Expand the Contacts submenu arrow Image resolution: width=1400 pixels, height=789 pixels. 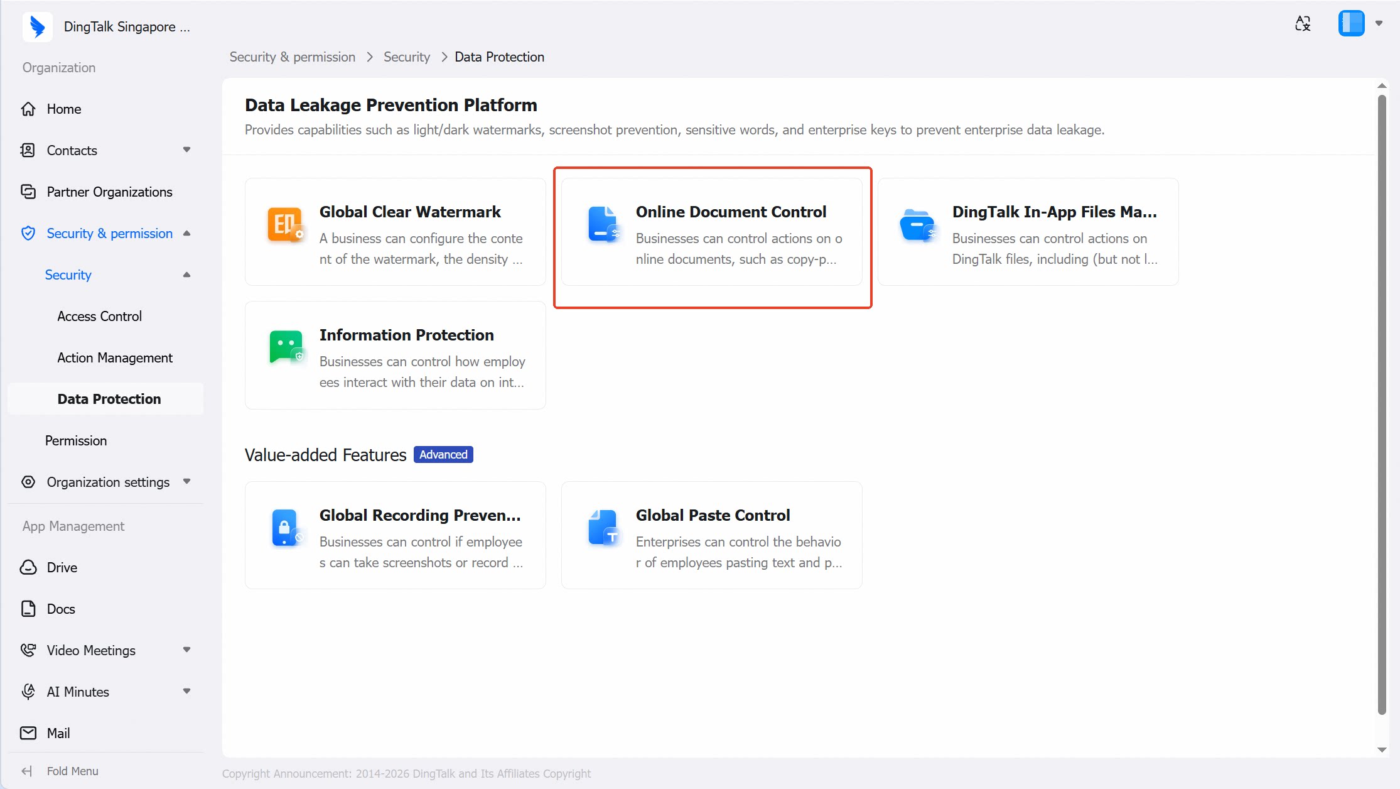click(186, 150)
